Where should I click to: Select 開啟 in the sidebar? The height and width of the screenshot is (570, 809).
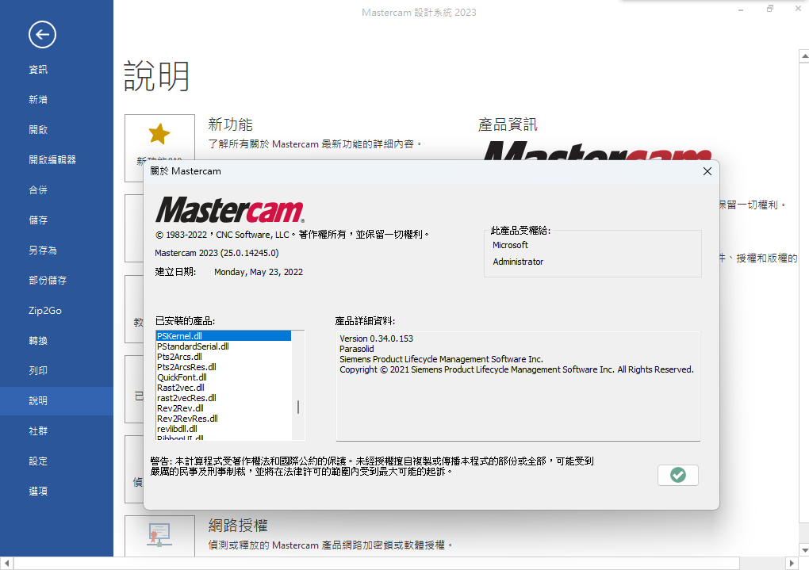click(38, 129)
